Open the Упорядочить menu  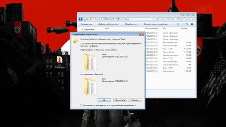coord(87,24)
